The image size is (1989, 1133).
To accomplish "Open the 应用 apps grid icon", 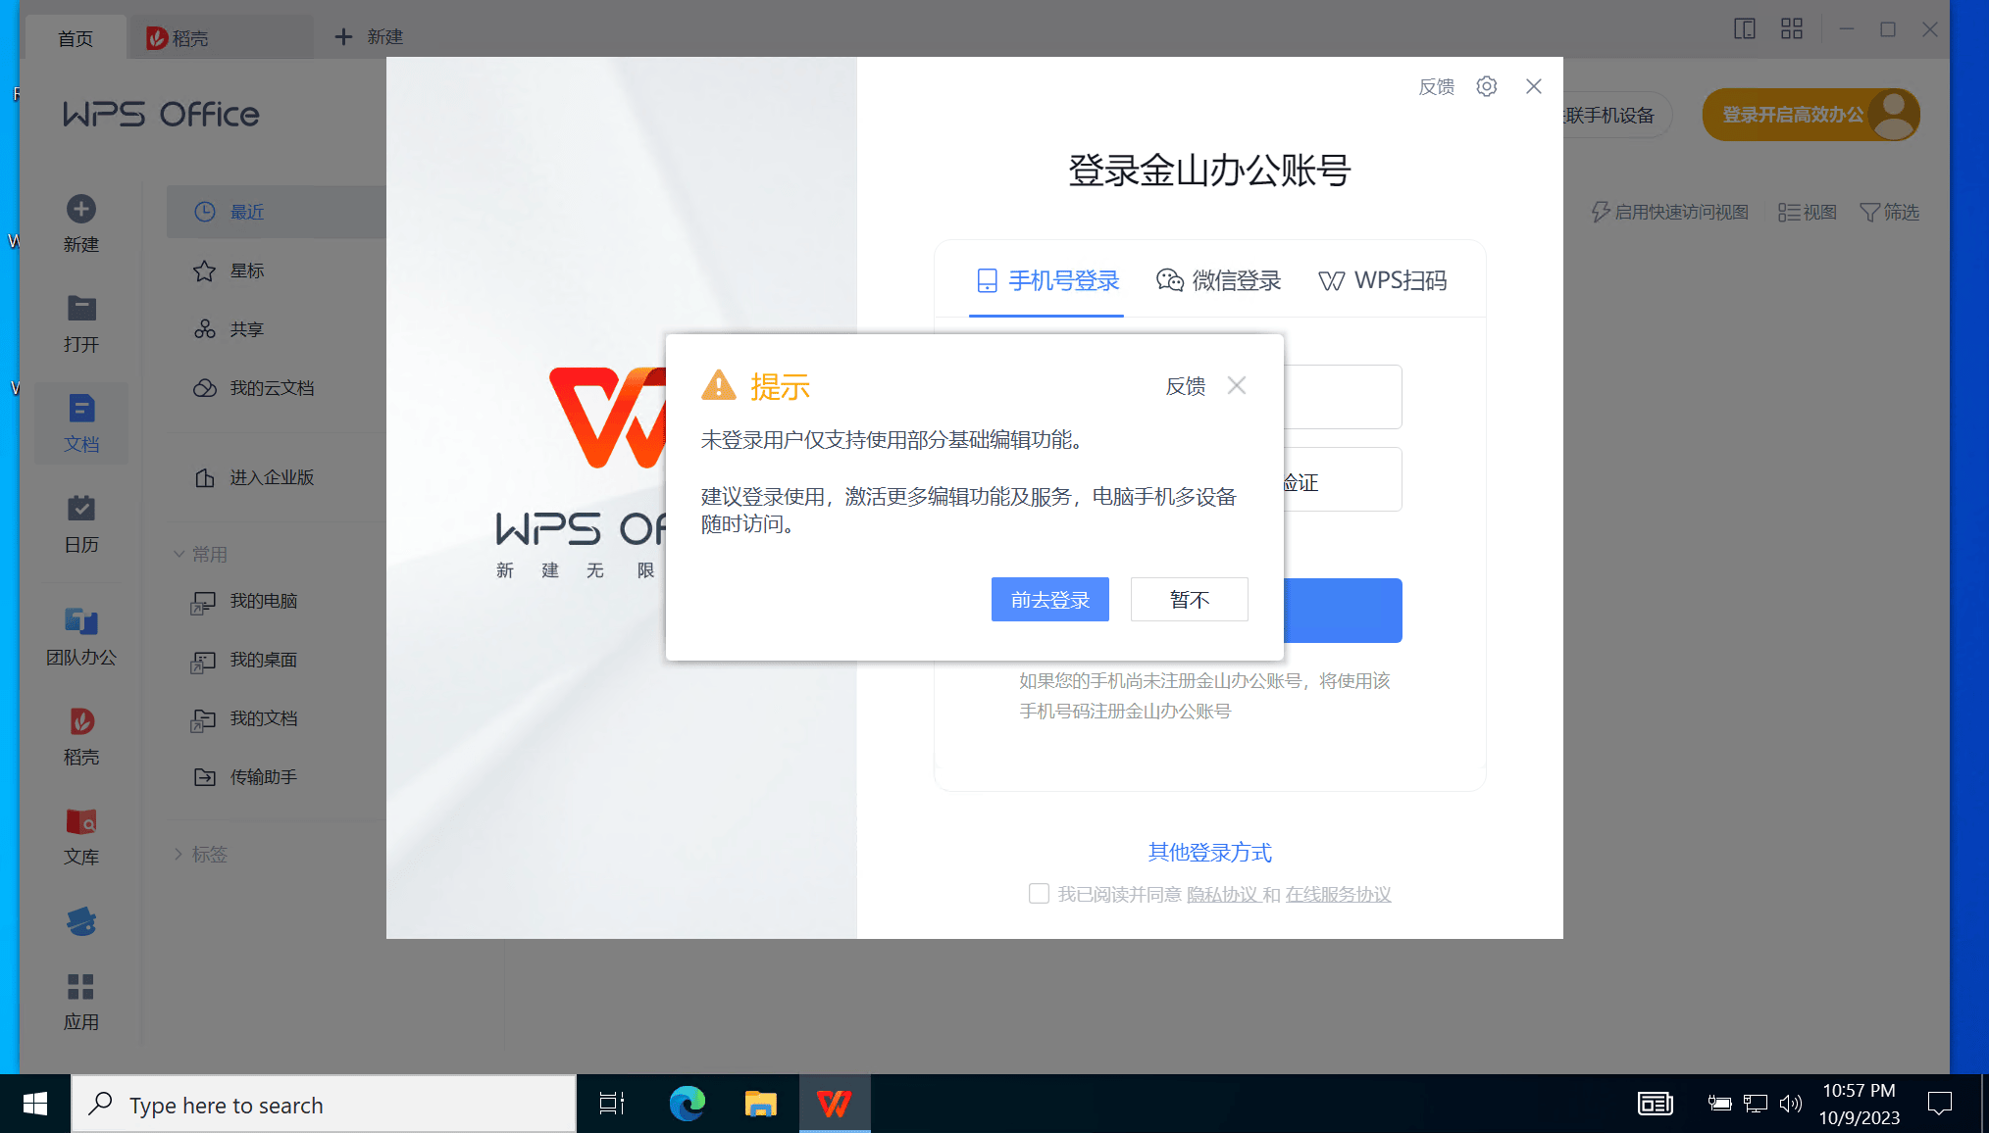I will 80,986.
